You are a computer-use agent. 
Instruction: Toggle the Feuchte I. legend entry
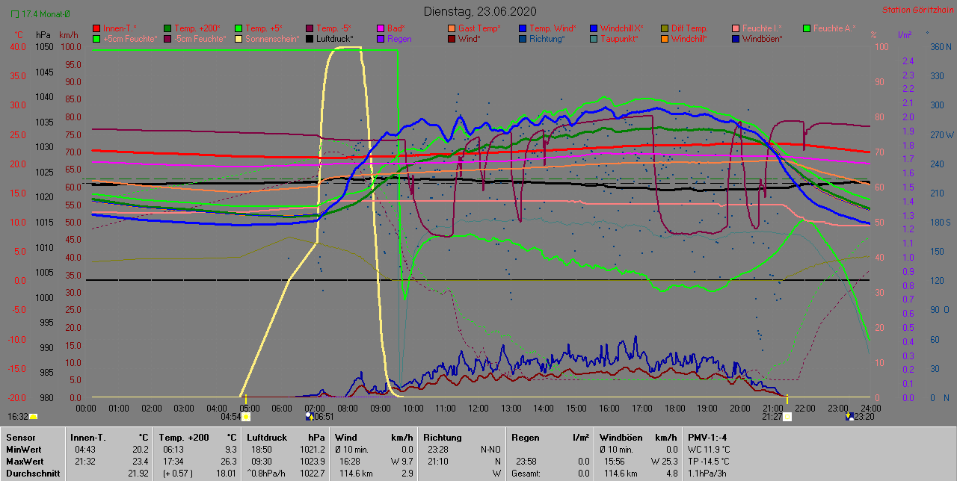coord(757,28)
